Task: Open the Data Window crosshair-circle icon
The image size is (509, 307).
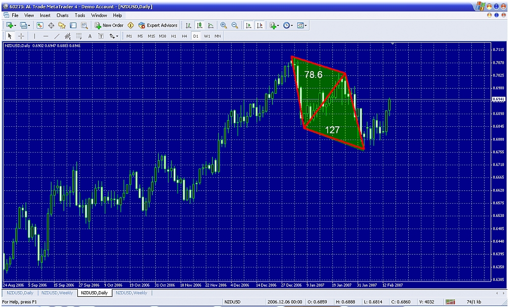Action: [x=51, y=25]
